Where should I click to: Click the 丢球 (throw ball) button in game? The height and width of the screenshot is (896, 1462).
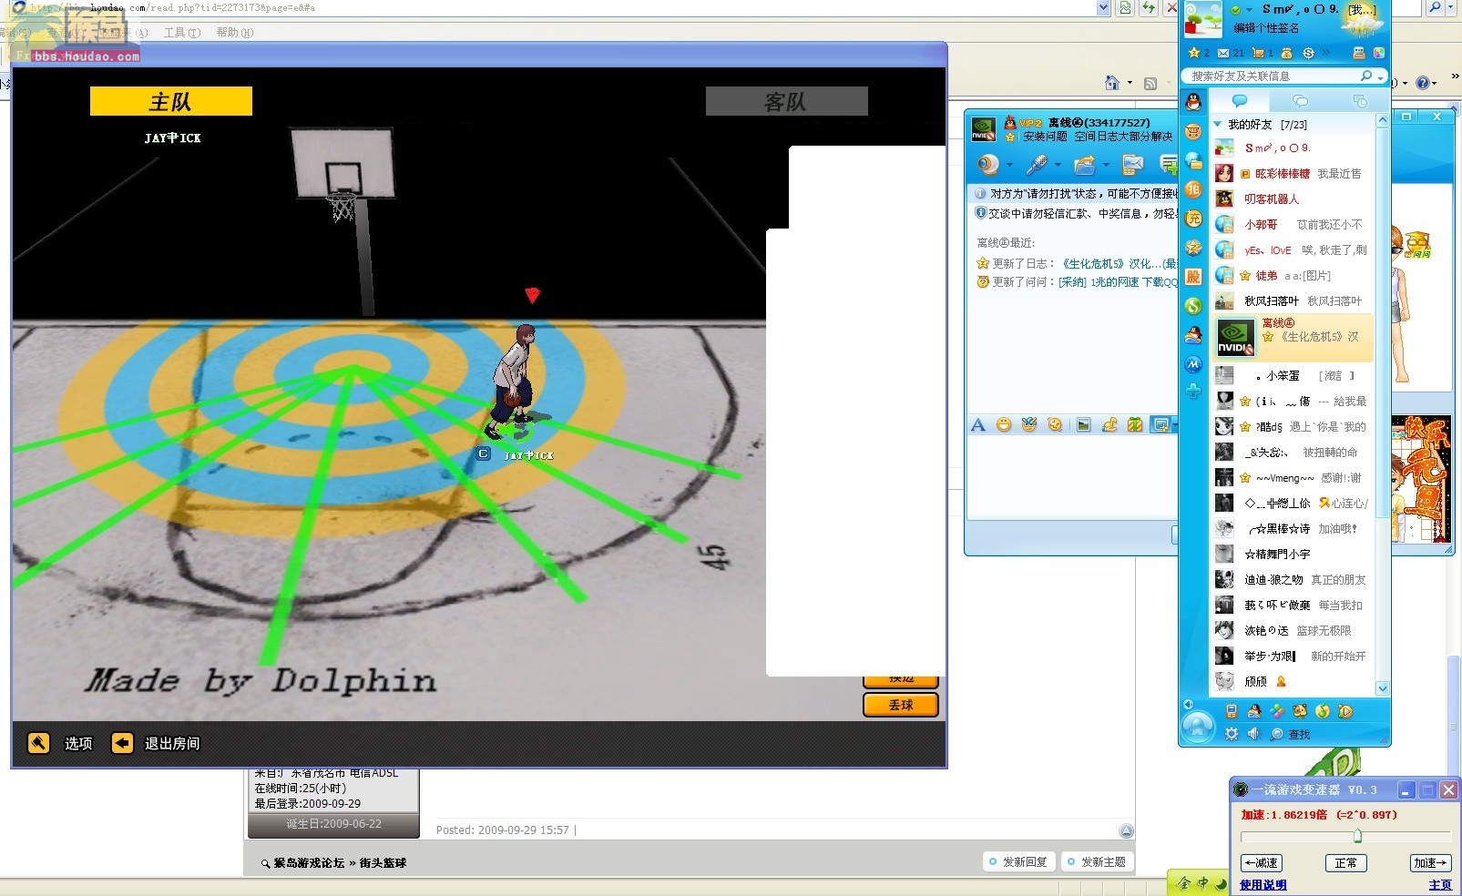click(x=900, y=705)
